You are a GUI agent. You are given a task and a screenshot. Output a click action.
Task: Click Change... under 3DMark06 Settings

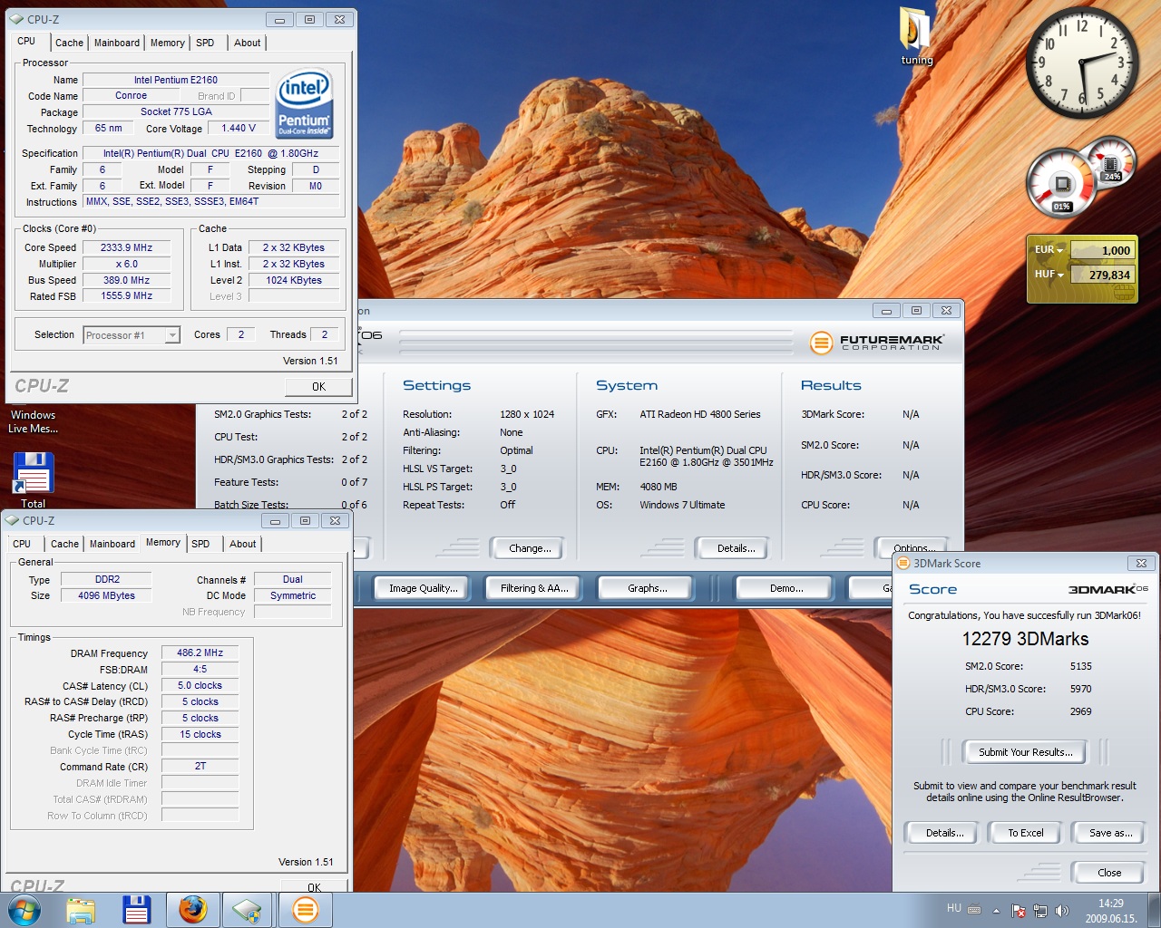(530, 548)
